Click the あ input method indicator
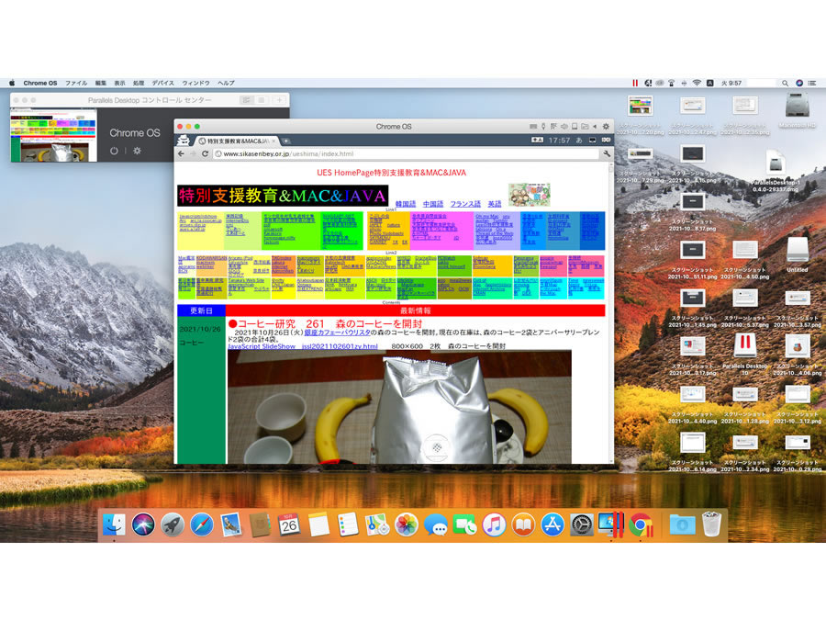Image resolution: width=826 pixels, height=620 pixels. coord(579,141)
